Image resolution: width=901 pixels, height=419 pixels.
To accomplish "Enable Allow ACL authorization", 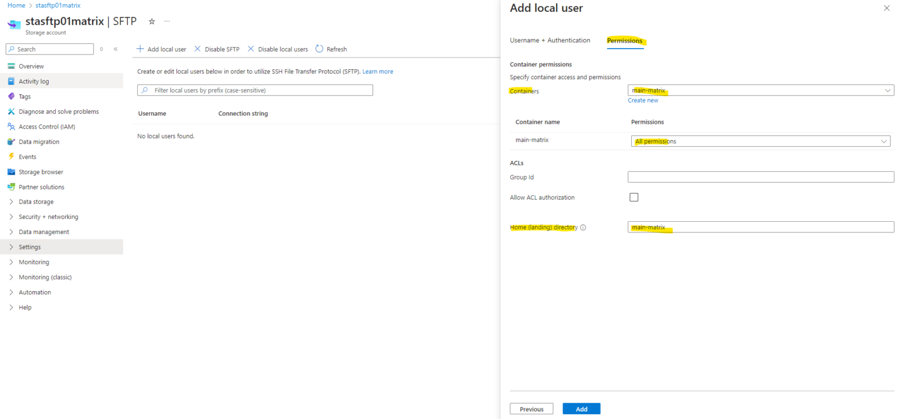I will point(634,197).
